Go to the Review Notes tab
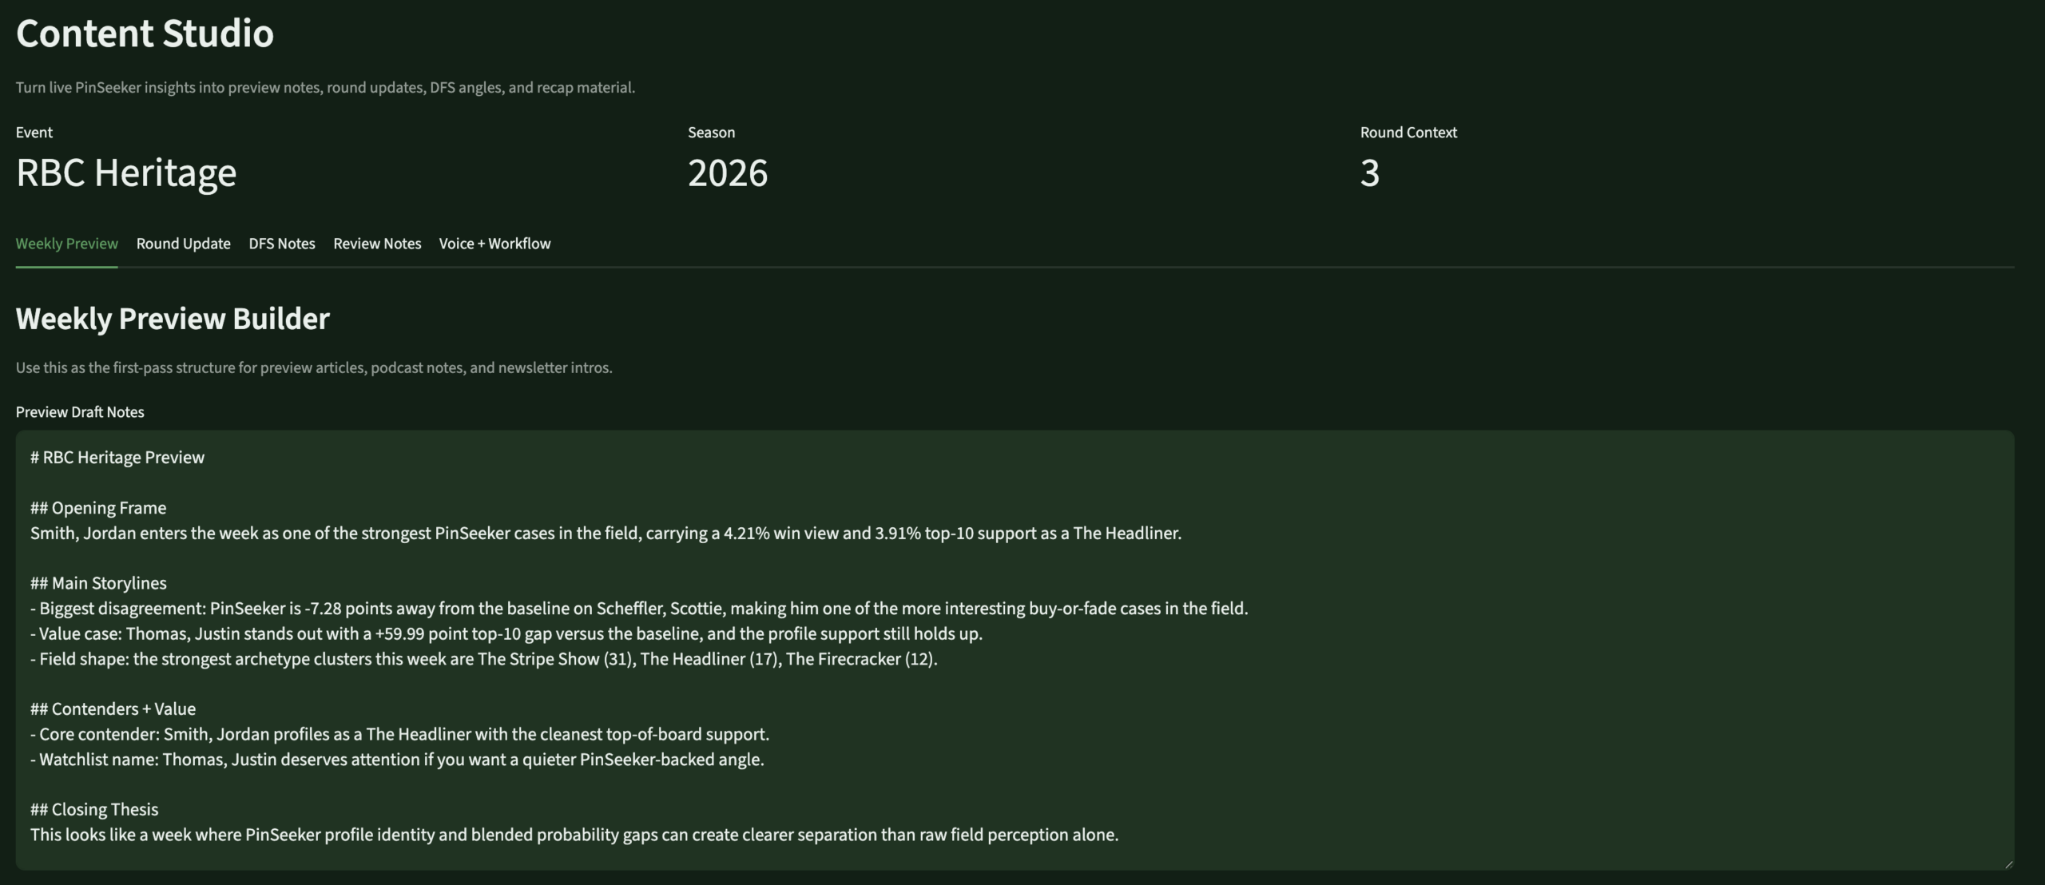This screenshot has height=885, width=2045. (x=377, y=244)
